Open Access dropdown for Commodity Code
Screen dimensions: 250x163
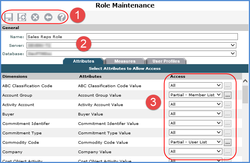[x=195, y=142]
